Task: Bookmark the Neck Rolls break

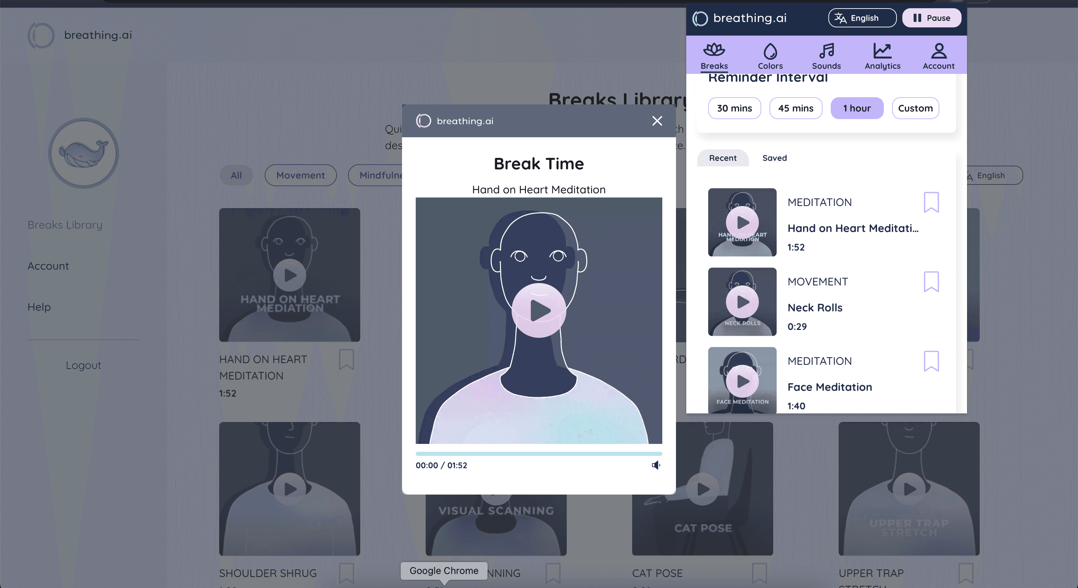Action: 931,281
